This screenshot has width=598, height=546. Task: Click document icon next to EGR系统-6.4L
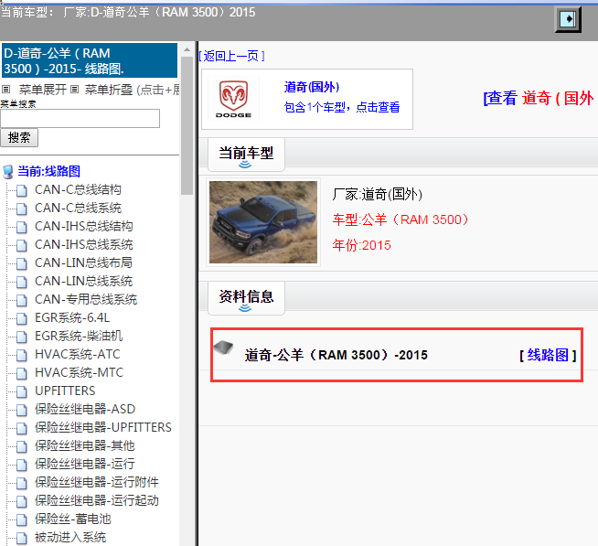tap(22, 318)
